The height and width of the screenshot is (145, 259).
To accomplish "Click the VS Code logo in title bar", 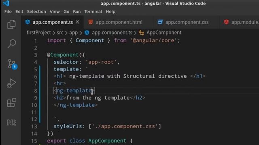I will click(x=6, y=3).
